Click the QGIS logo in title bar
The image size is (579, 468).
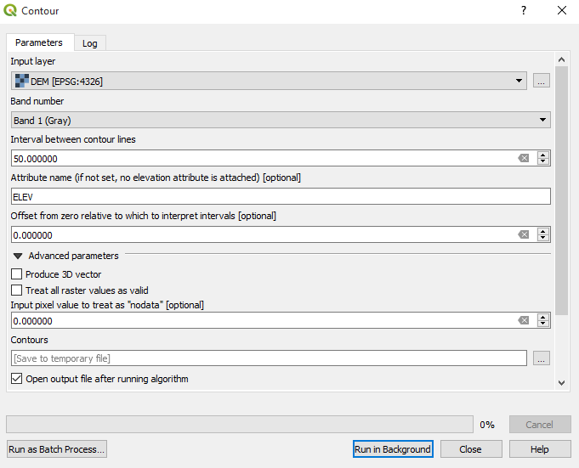click(10, 11)
